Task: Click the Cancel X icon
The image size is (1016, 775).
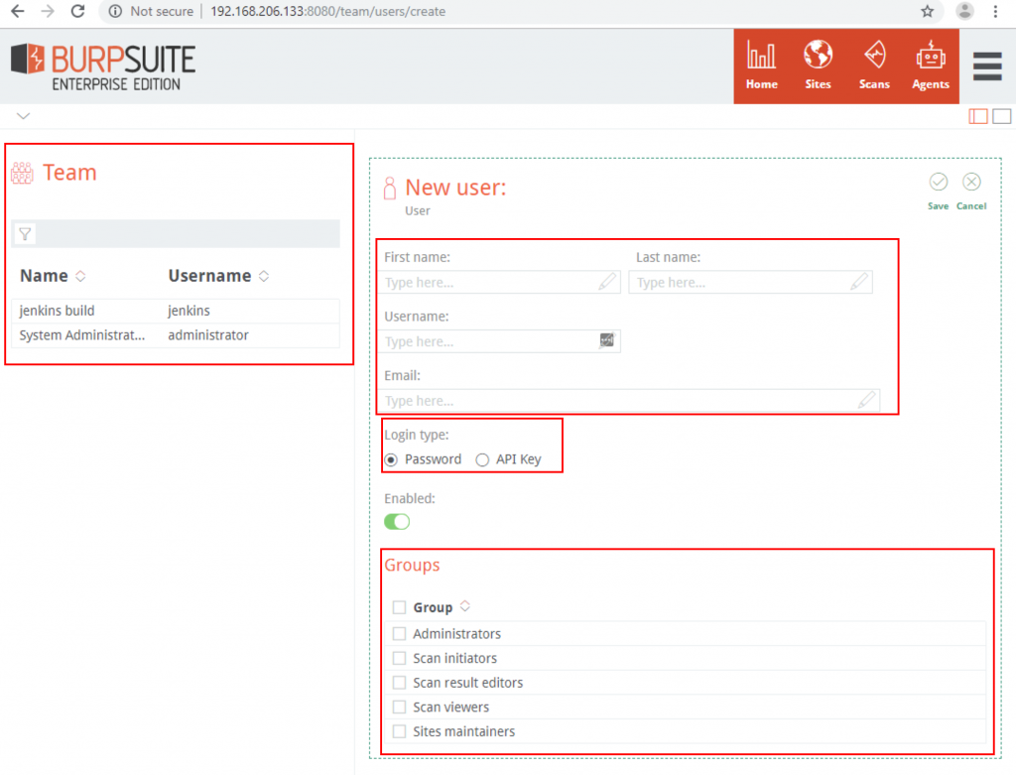Action: pyautogui.click(x=971, y=183)
